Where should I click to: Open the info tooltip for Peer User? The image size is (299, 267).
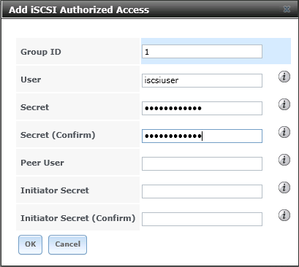point(284,160)
